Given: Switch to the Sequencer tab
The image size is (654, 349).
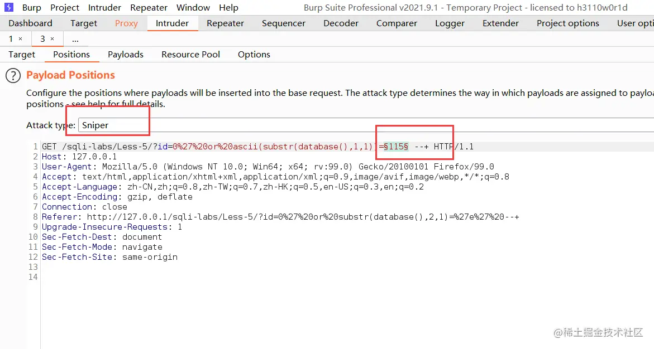Looking at the screenshot, I should pos(284,23).
